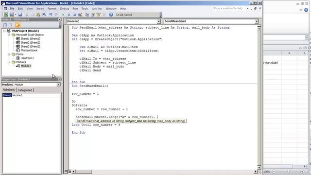The image size is (311, 175).
Task: Click the Break pause icon
Action: (69, 15)
